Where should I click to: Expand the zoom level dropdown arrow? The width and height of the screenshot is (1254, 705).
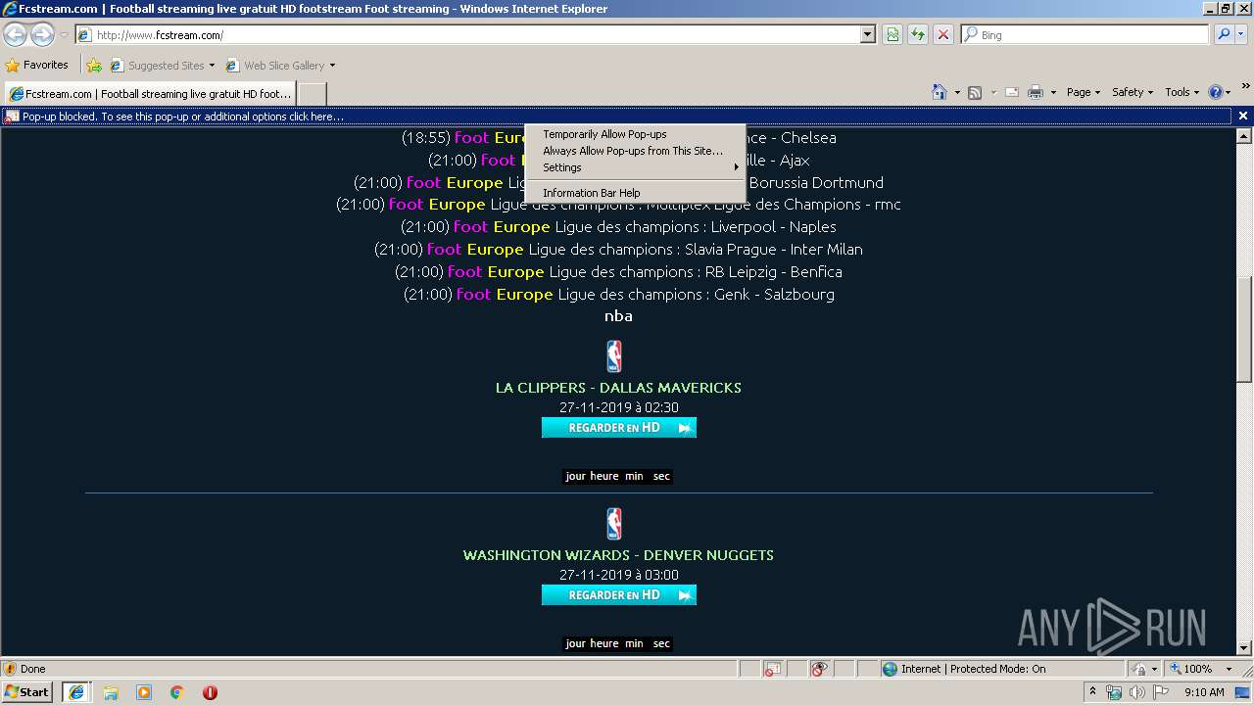point(1229,669)
